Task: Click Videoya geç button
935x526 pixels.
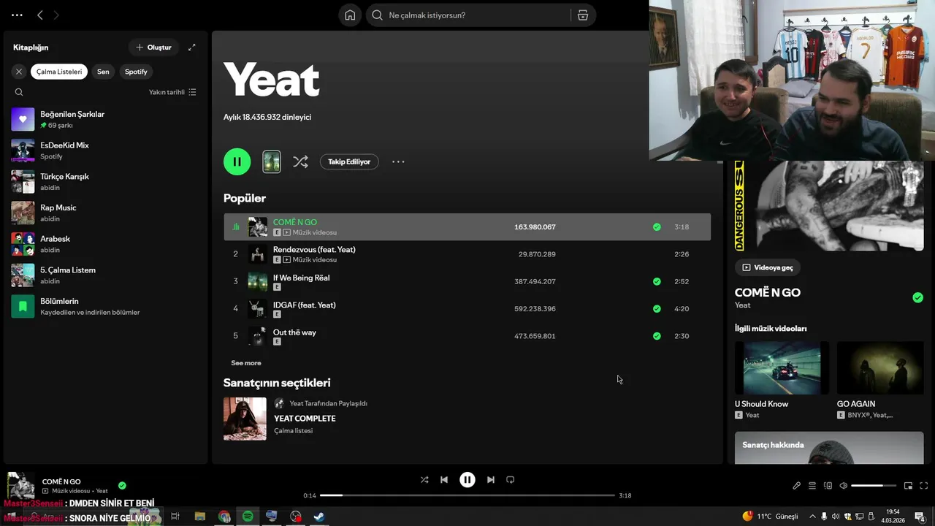Action: click(x=768, y=267)
